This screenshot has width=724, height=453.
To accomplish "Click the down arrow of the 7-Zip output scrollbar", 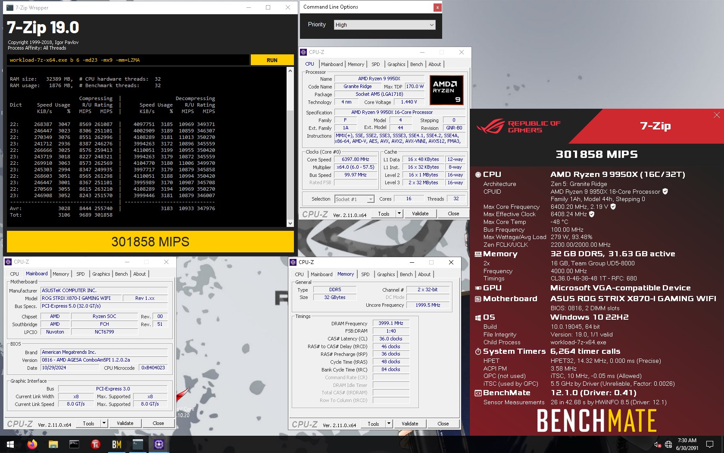I will (290, 223).
